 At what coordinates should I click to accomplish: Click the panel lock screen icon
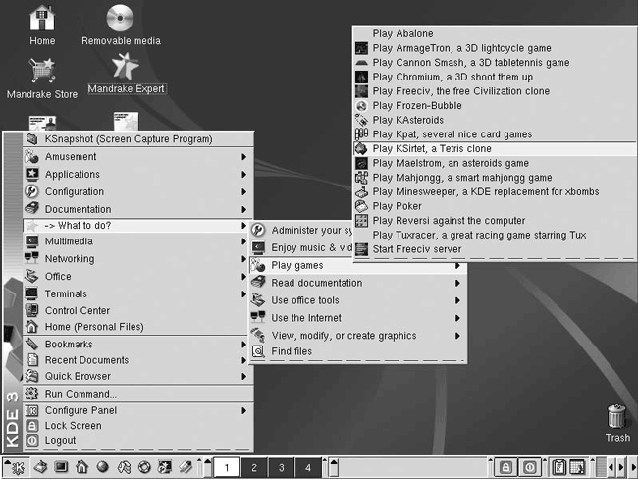coord(505,467)
